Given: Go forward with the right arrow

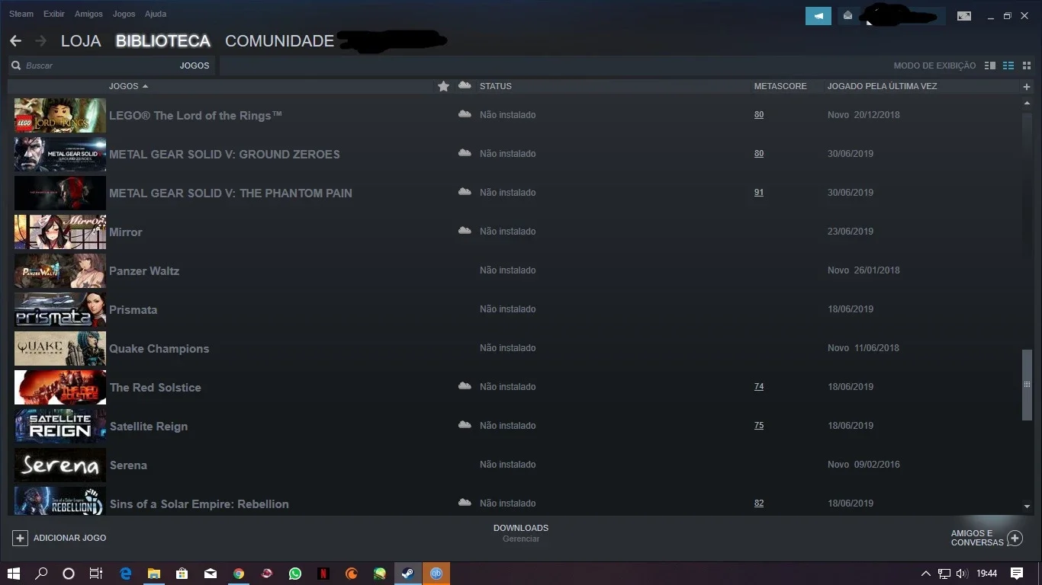Looking at the screenshot, I should [40, 41].
